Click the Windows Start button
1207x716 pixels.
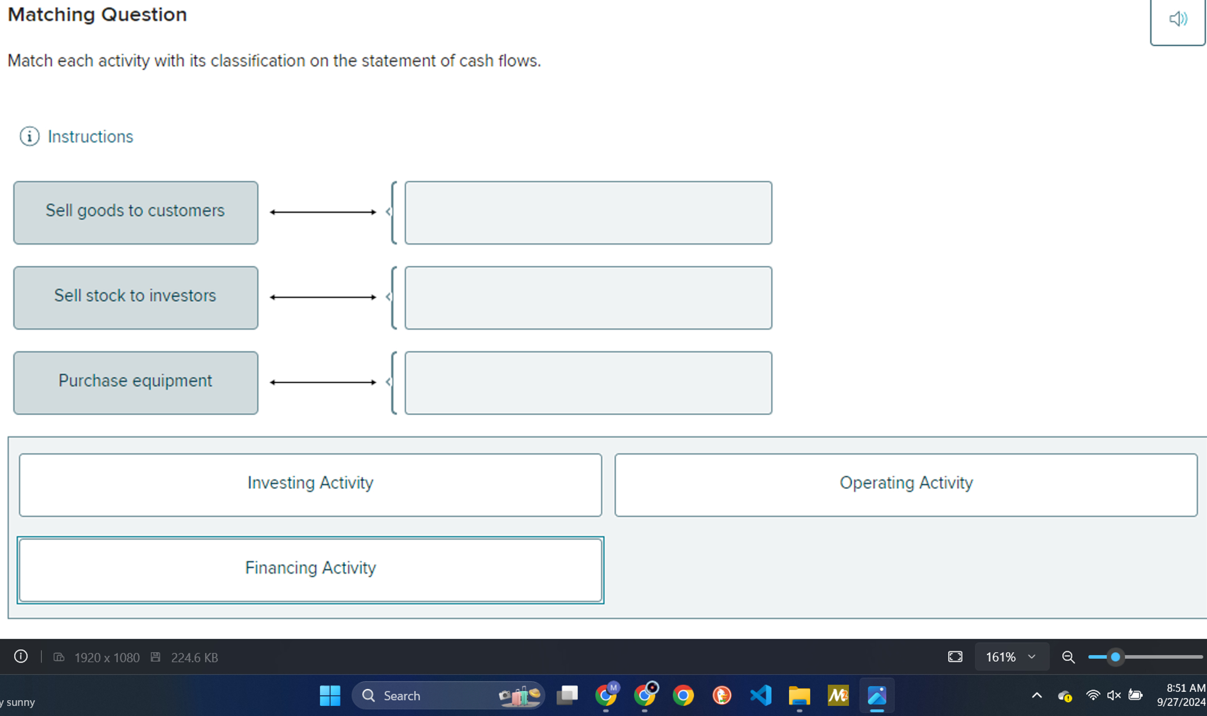pos(331,696)
